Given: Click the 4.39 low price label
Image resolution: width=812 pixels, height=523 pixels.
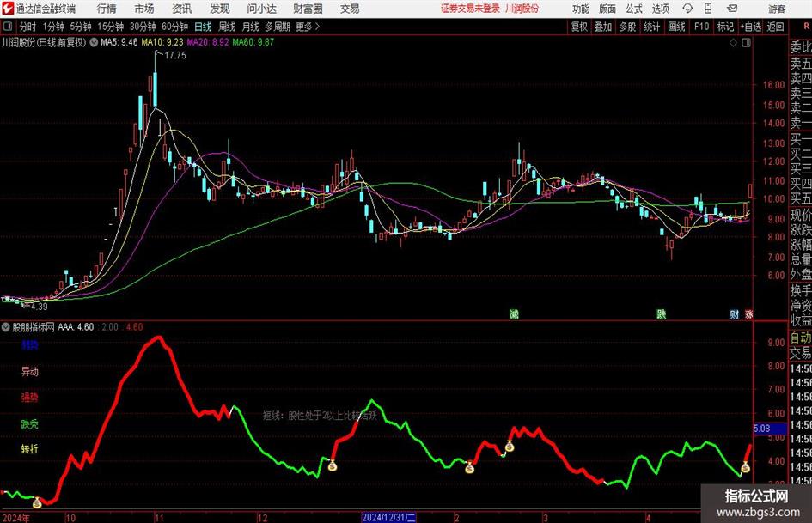Looking at the screenshot, I should [39, 307].
